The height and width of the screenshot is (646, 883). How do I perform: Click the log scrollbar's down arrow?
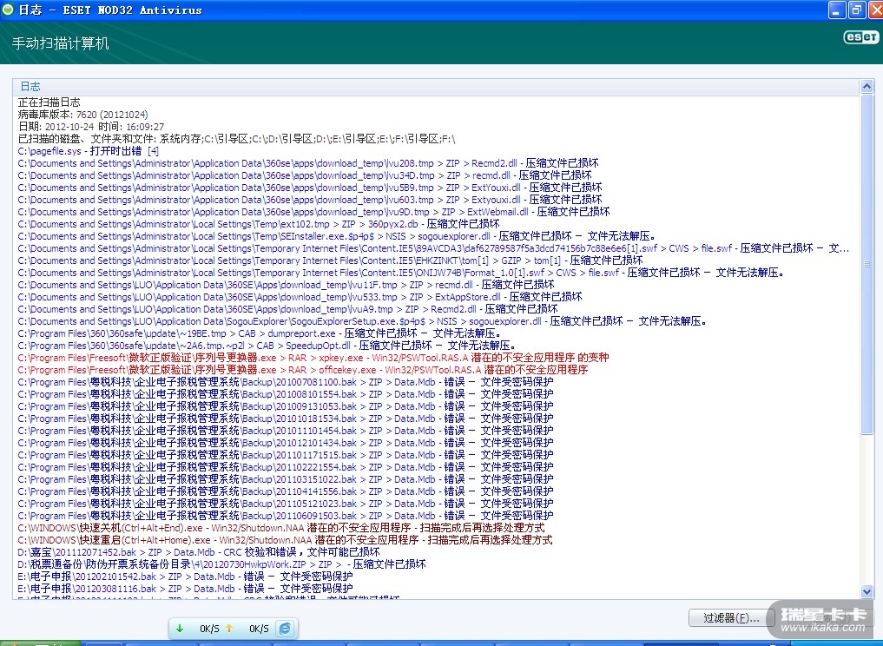click(867, 591)
